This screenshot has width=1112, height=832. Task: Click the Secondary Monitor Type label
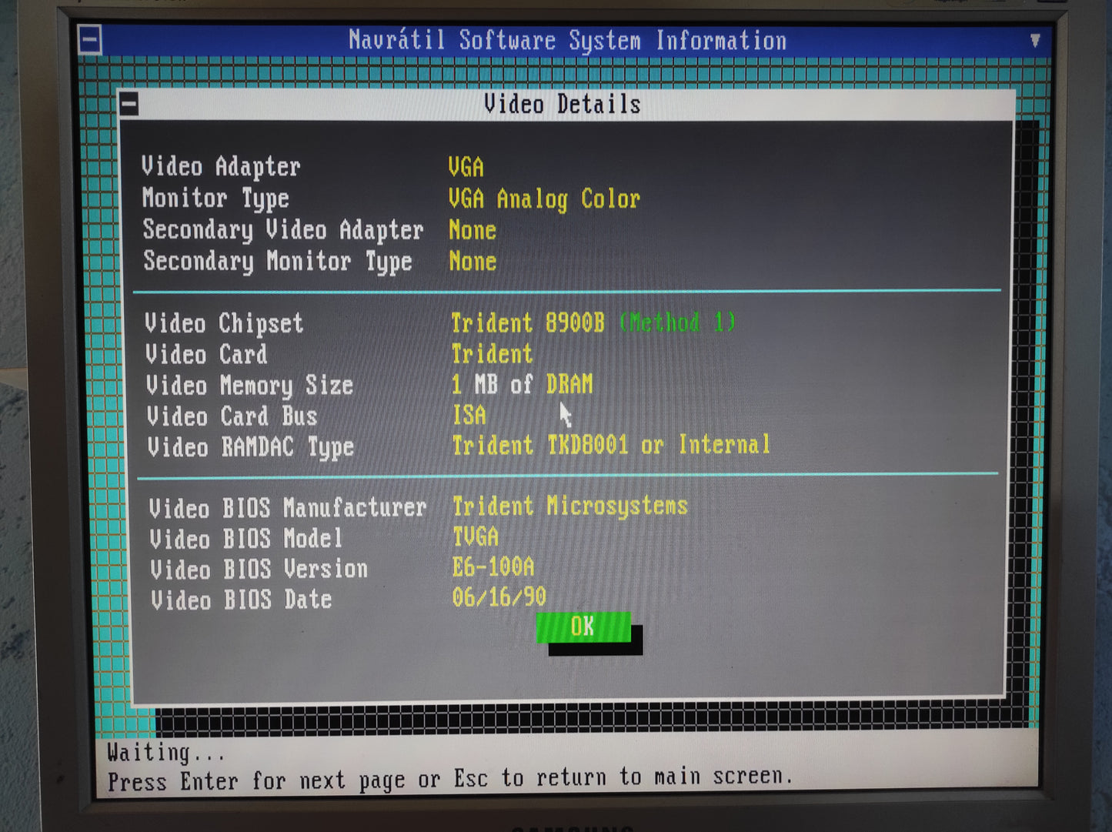pyautogui.click(x=278, y=262)
